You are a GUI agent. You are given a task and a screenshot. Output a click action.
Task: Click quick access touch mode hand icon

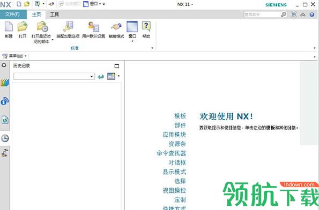coord(51,4)
